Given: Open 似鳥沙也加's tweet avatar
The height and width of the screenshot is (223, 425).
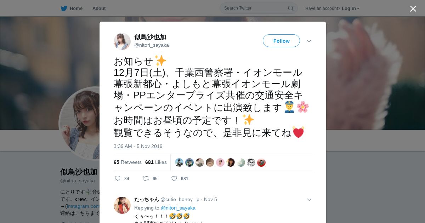Looking at the screenshot, I should 122,41.
